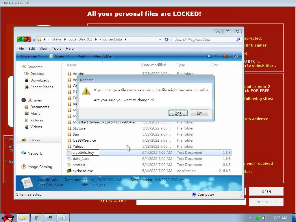Open the File menu
This screenshot has width=296, height=222.
(21, 49)
